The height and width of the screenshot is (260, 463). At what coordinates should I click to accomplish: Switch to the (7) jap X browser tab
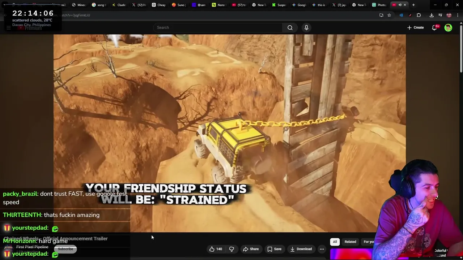(x=339, y=5)
